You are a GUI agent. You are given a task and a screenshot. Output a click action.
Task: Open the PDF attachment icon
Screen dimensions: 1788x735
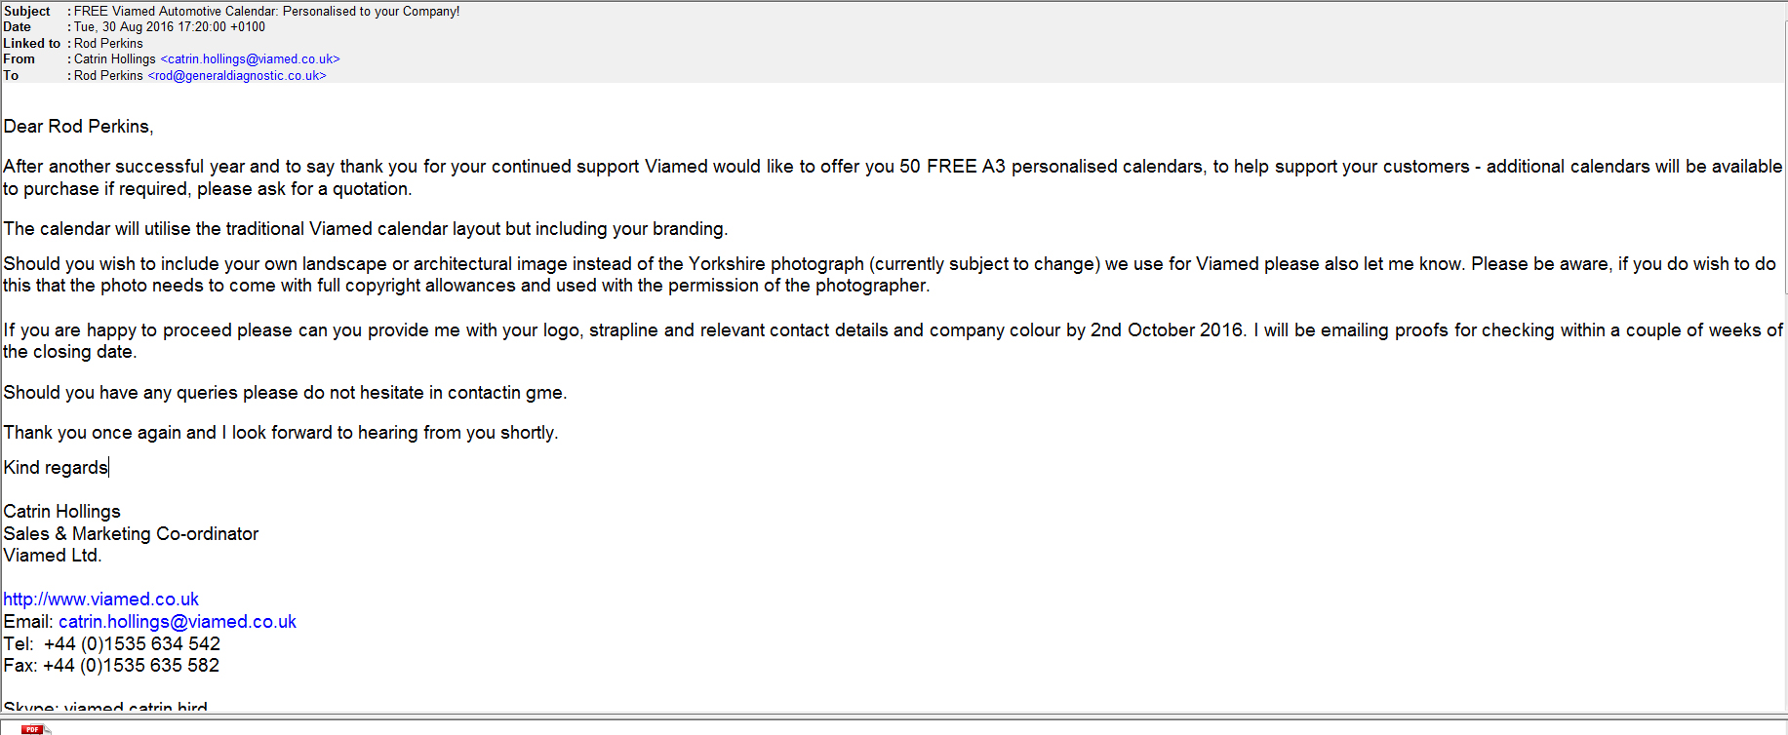(x=33, y=729)
